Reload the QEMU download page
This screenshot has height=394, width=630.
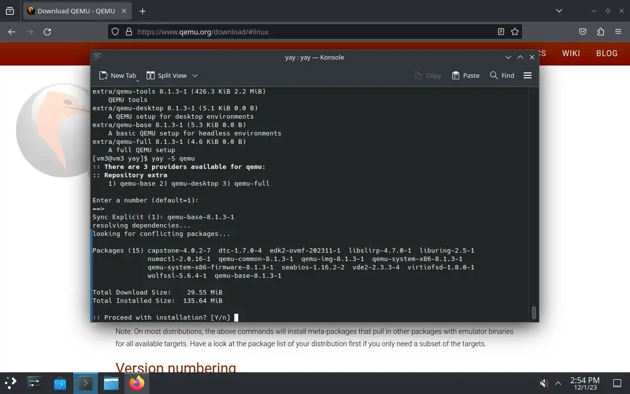coord(47,32)
